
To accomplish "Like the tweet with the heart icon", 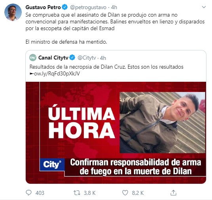I will click(125, 193).
